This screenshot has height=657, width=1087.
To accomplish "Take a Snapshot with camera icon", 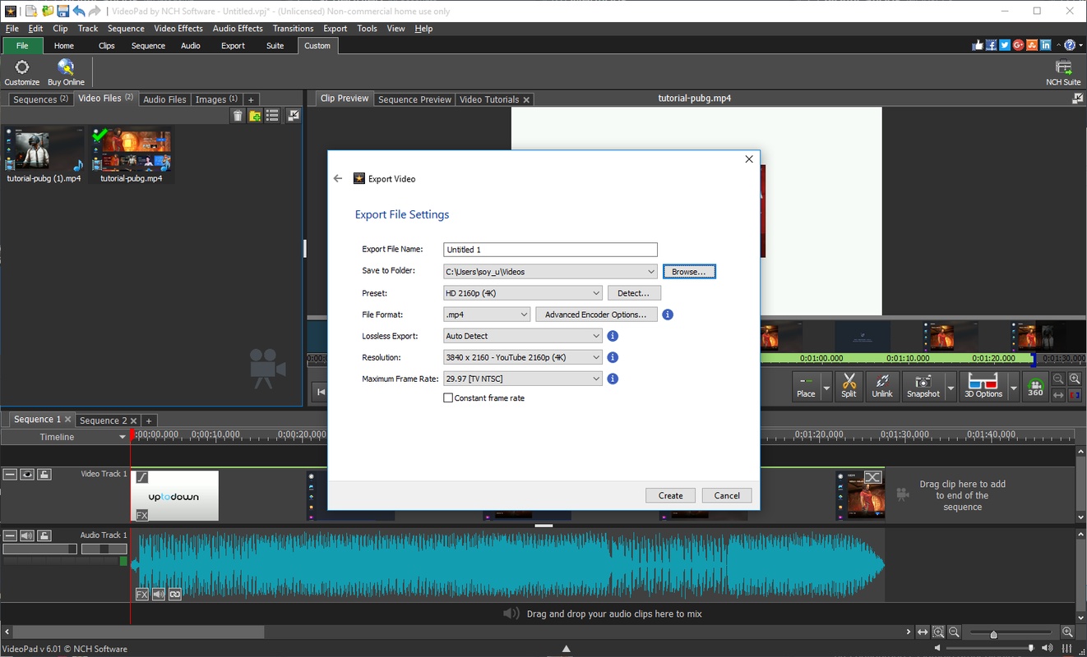I will [x=923, y=385].
